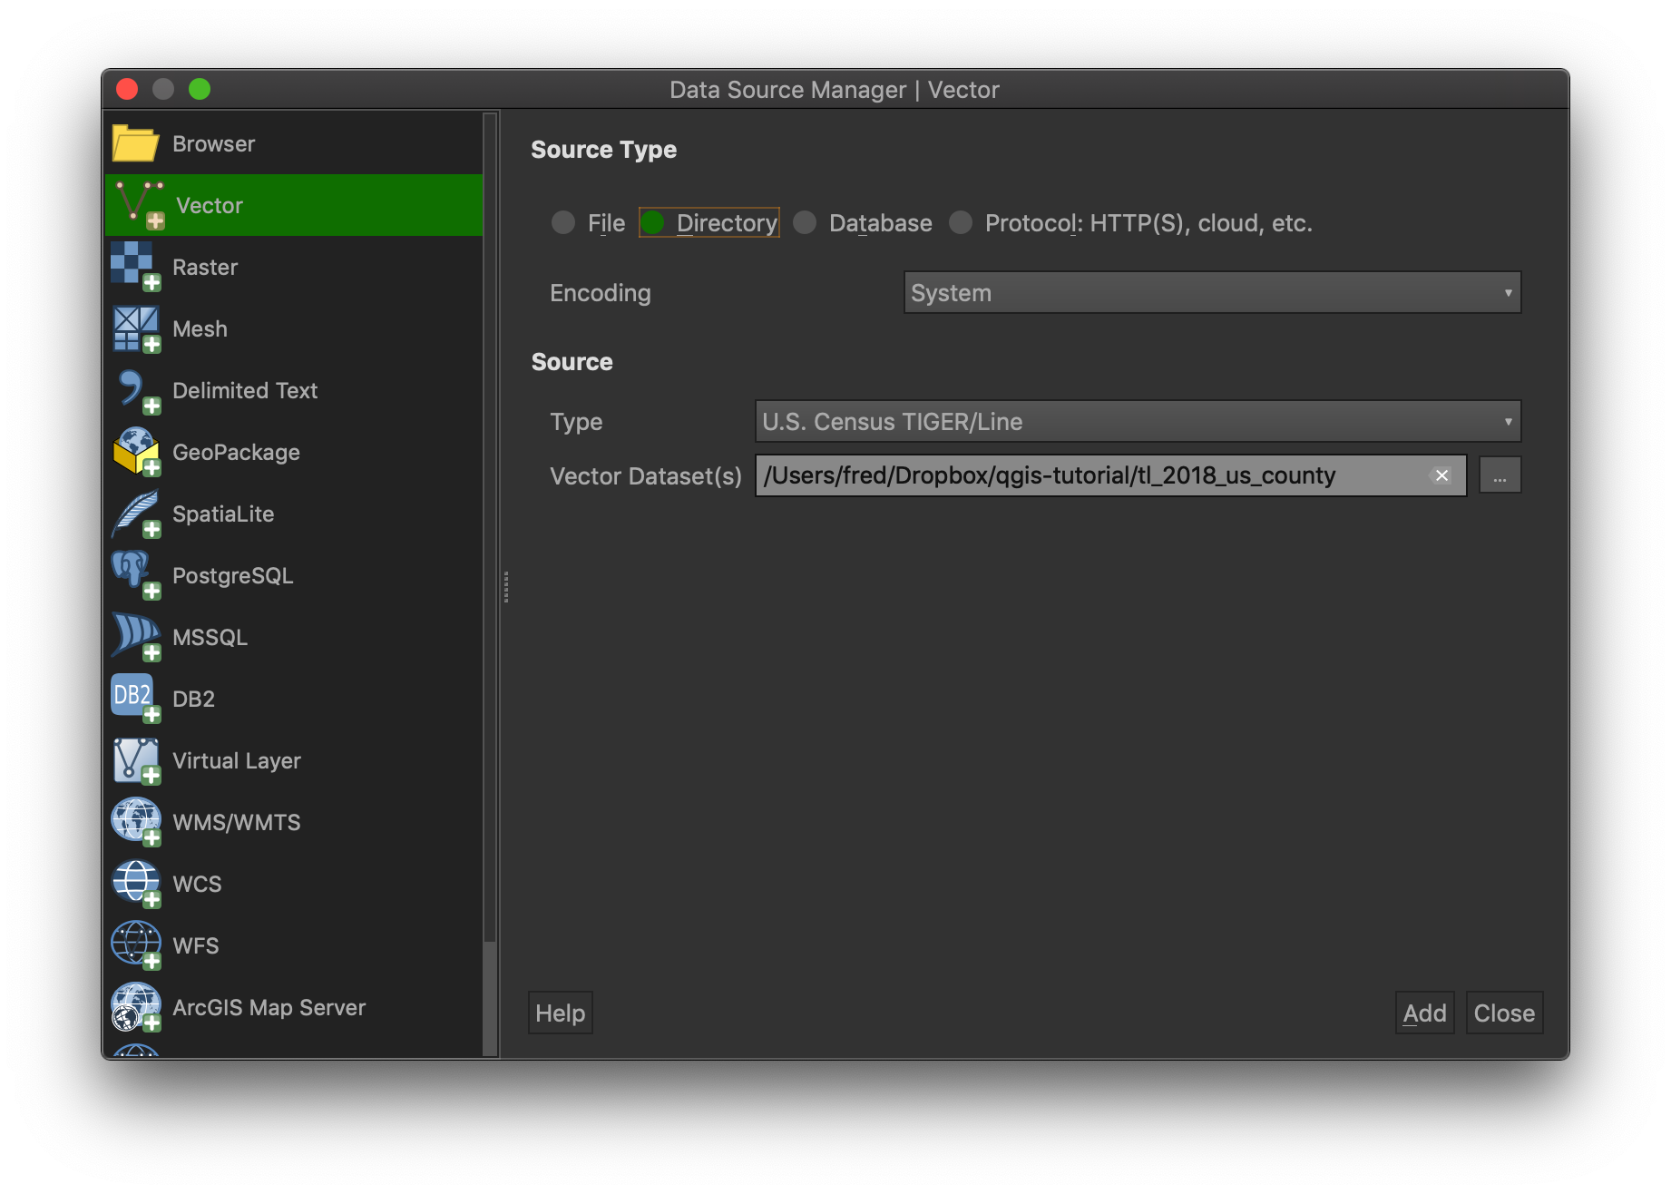The image size is (1671, 1194).
Task: Switch to the Delimited Text tab label
Action: pos(245,390)
